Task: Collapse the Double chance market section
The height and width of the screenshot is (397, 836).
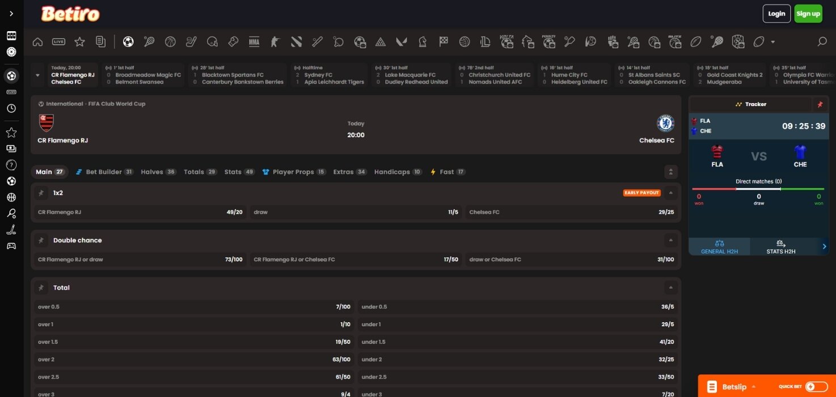Action: click(x=671, y=240)
